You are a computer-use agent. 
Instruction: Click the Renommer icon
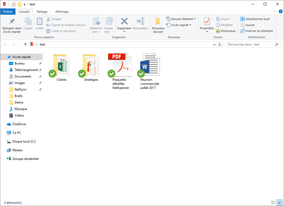[x=140, y=21]
